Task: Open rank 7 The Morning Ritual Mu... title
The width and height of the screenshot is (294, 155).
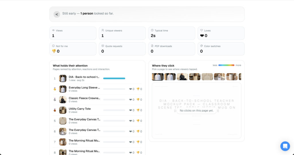Action: pos(84,140)
